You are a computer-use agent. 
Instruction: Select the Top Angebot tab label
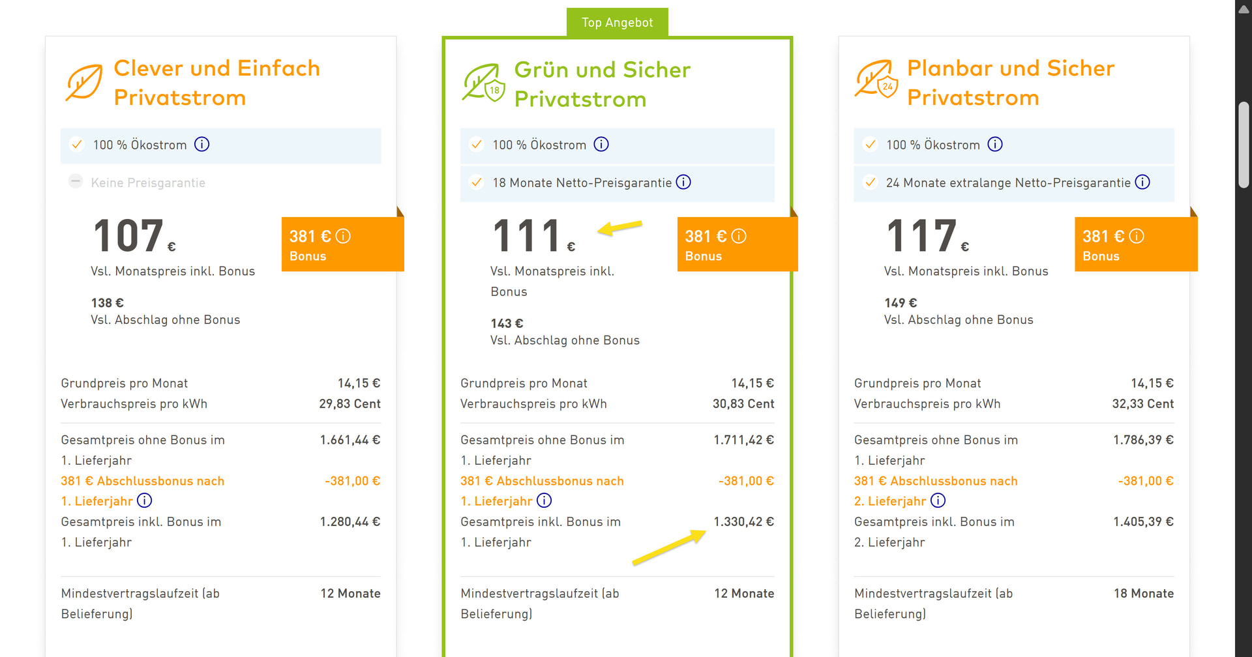(617, 23)
